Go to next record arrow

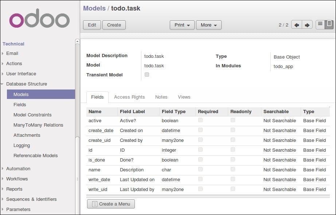tap(307, 25)
